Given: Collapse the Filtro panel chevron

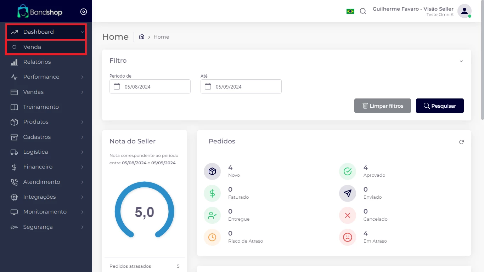Looking at the screenshot, I should click(461, 61).
